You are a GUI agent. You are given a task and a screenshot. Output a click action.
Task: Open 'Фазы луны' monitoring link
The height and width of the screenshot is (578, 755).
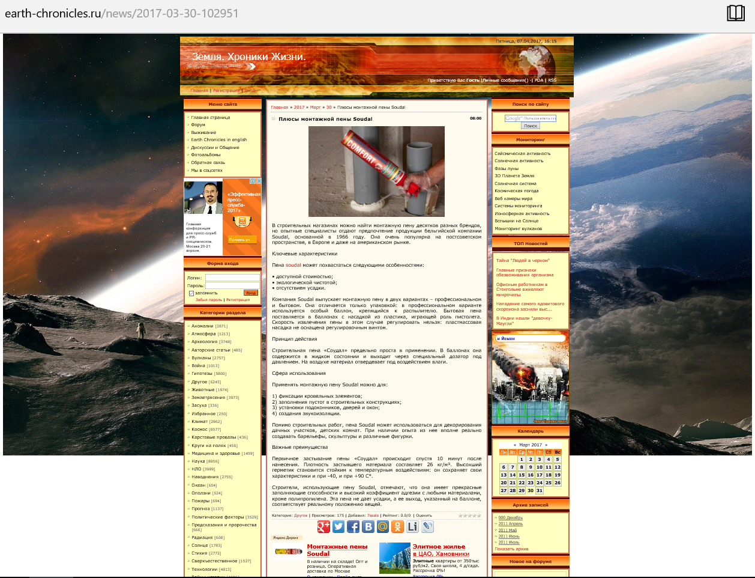[x=507, y=169]
